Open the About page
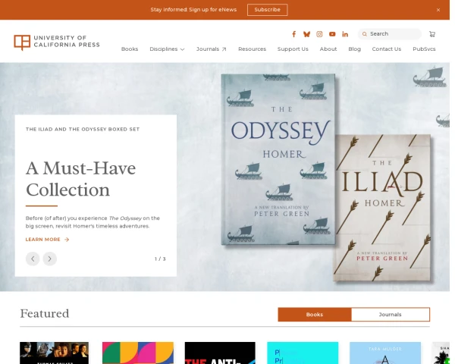 (328, 49)
